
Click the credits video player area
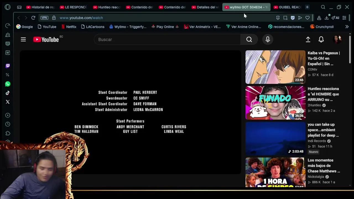(x=131, y=112)
